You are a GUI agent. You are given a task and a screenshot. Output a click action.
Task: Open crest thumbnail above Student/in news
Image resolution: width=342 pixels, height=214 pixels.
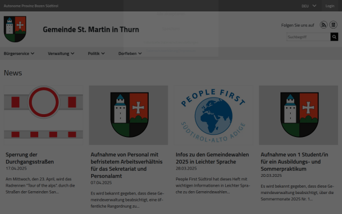[298, 115]
